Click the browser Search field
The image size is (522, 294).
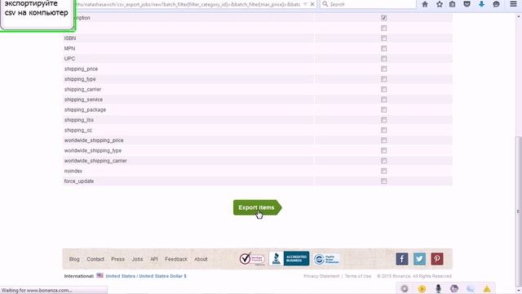coord(368,4)
